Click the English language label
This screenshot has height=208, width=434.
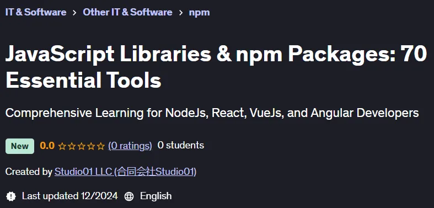tap(156, 196)
